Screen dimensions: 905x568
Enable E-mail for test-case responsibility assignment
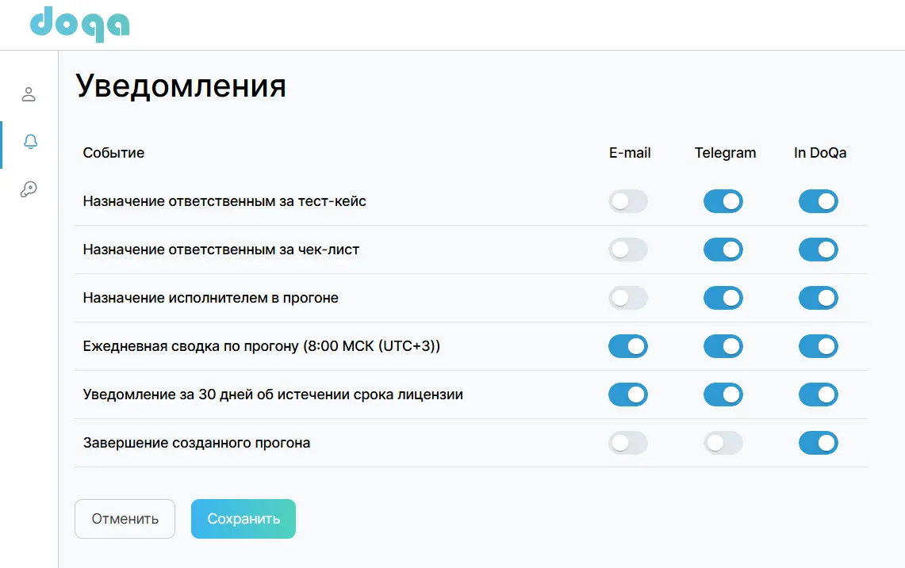pos(628,201)
